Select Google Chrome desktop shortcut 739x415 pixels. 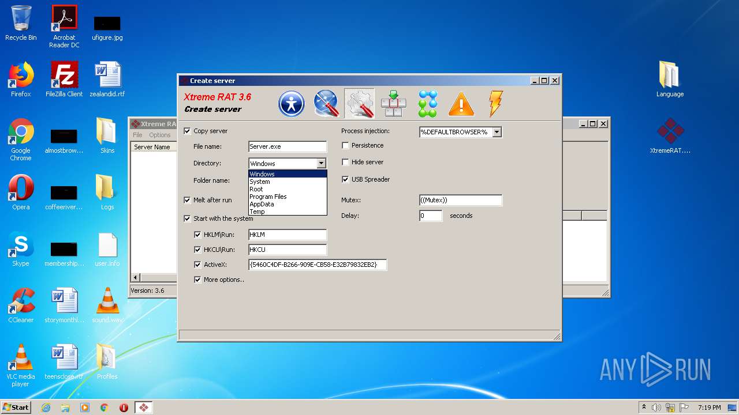pyautogui.click(x=21, y=139)
